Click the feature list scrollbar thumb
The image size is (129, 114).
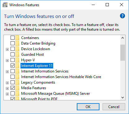coord(123,53)
